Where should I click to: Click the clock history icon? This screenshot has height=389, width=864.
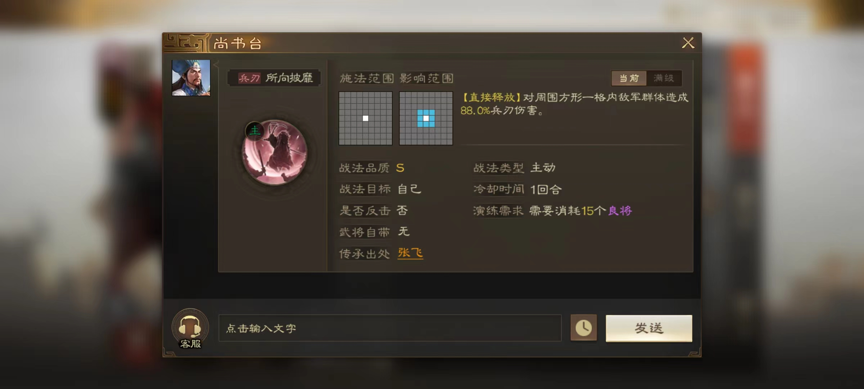coord(584,328)
